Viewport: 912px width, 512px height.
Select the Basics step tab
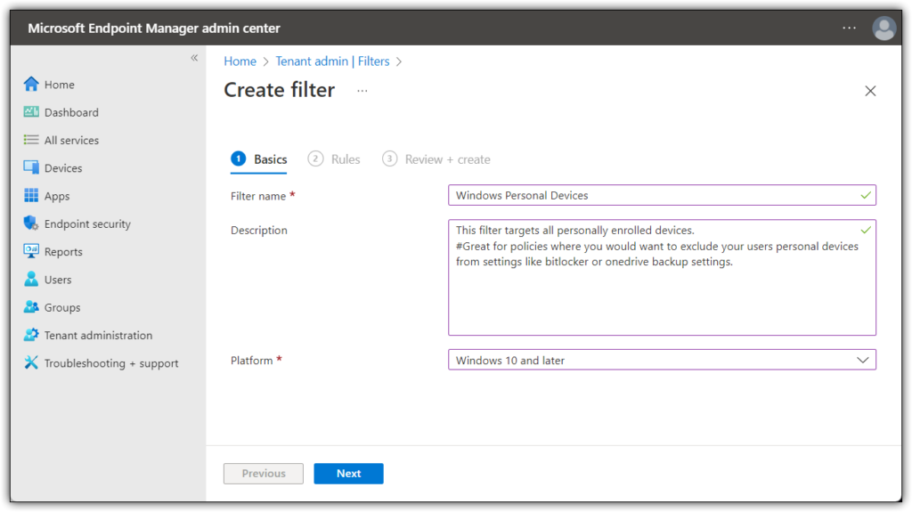pyautogui.click(x=259, y=159)
